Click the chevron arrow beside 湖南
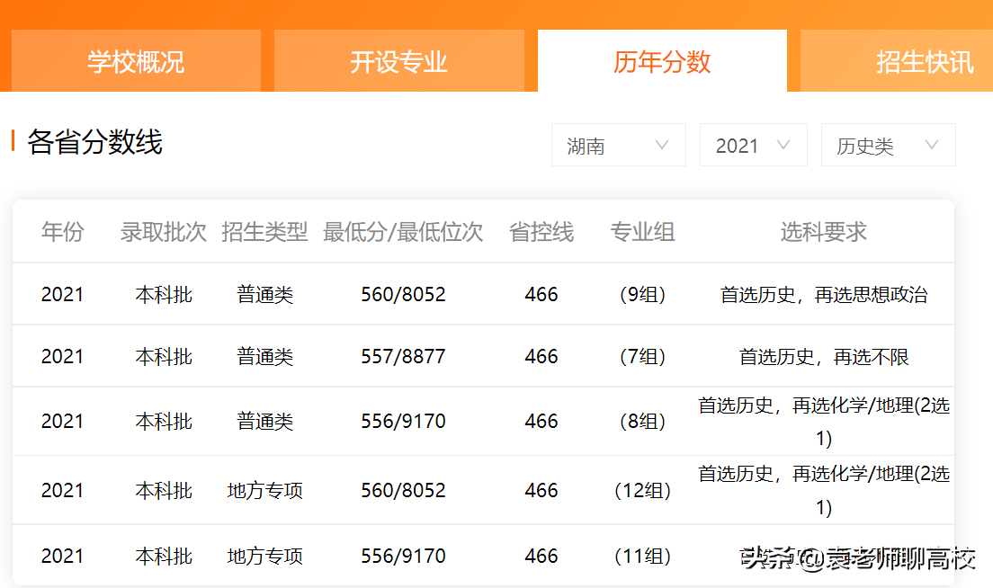The width and height of the screenshot is (993, 588). [663, 145]
